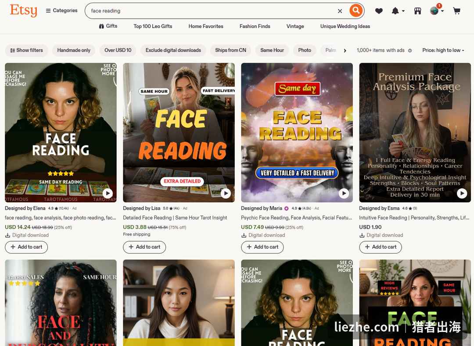Open Premium Face Analysis Package thumbnail

click(x=415, y=132)
